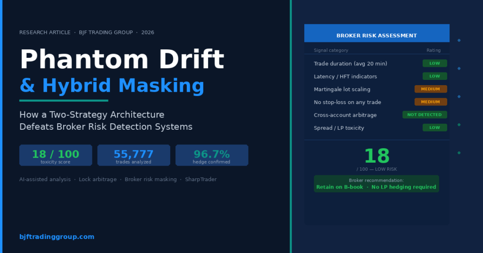Click the bottommost teal dot on right edge
The image size is (483, 253).
click(x=459, y=153)
